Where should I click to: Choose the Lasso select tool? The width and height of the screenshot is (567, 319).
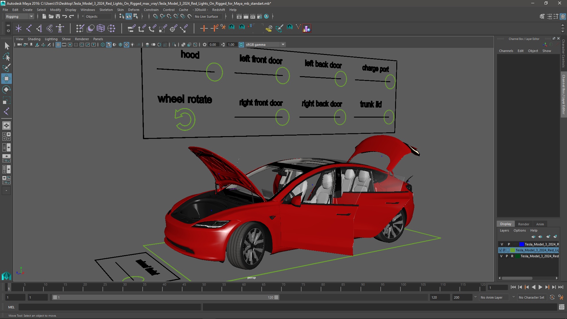(x=6, y=57)
